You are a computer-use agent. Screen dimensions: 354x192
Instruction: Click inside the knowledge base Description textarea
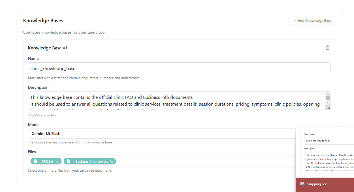pyautogui.click(x=170, y=100)
